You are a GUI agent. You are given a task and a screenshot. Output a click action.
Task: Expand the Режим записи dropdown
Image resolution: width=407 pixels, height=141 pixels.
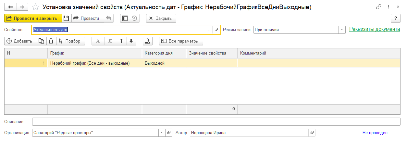(342, 30)
